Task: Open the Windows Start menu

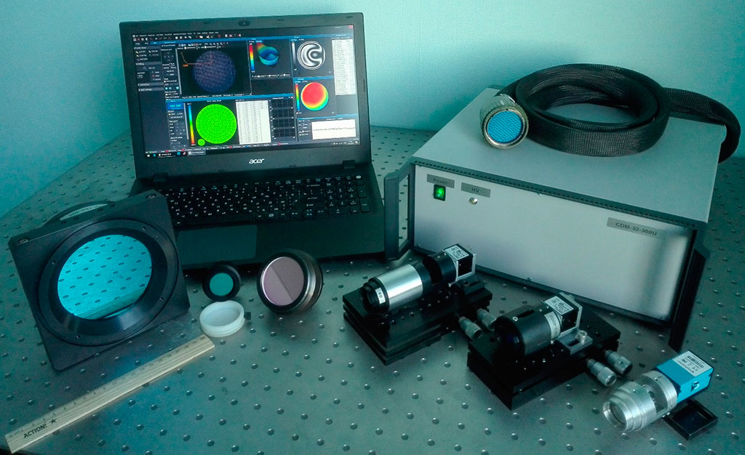Action: point(146,155)
